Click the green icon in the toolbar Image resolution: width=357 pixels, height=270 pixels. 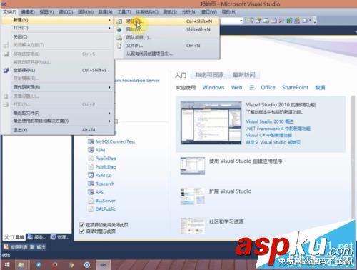pos(289,21)
